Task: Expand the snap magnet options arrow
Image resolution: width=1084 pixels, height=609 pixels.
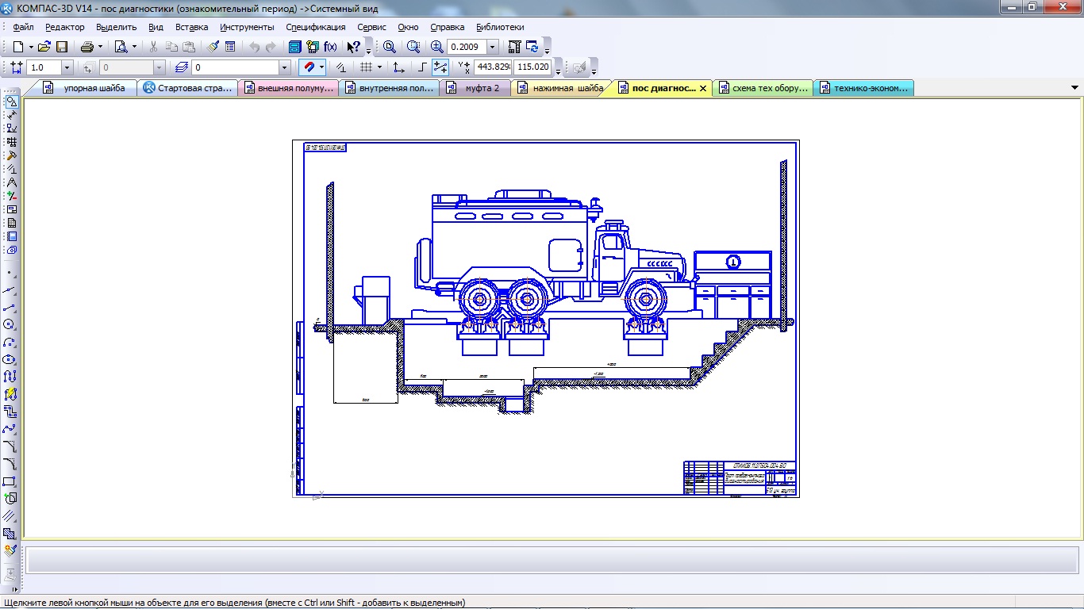Action: [322, 67]
